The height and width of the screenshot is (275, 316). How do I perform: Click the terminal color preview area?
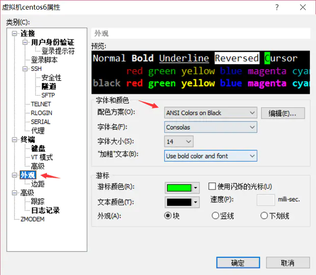[201, 72]
